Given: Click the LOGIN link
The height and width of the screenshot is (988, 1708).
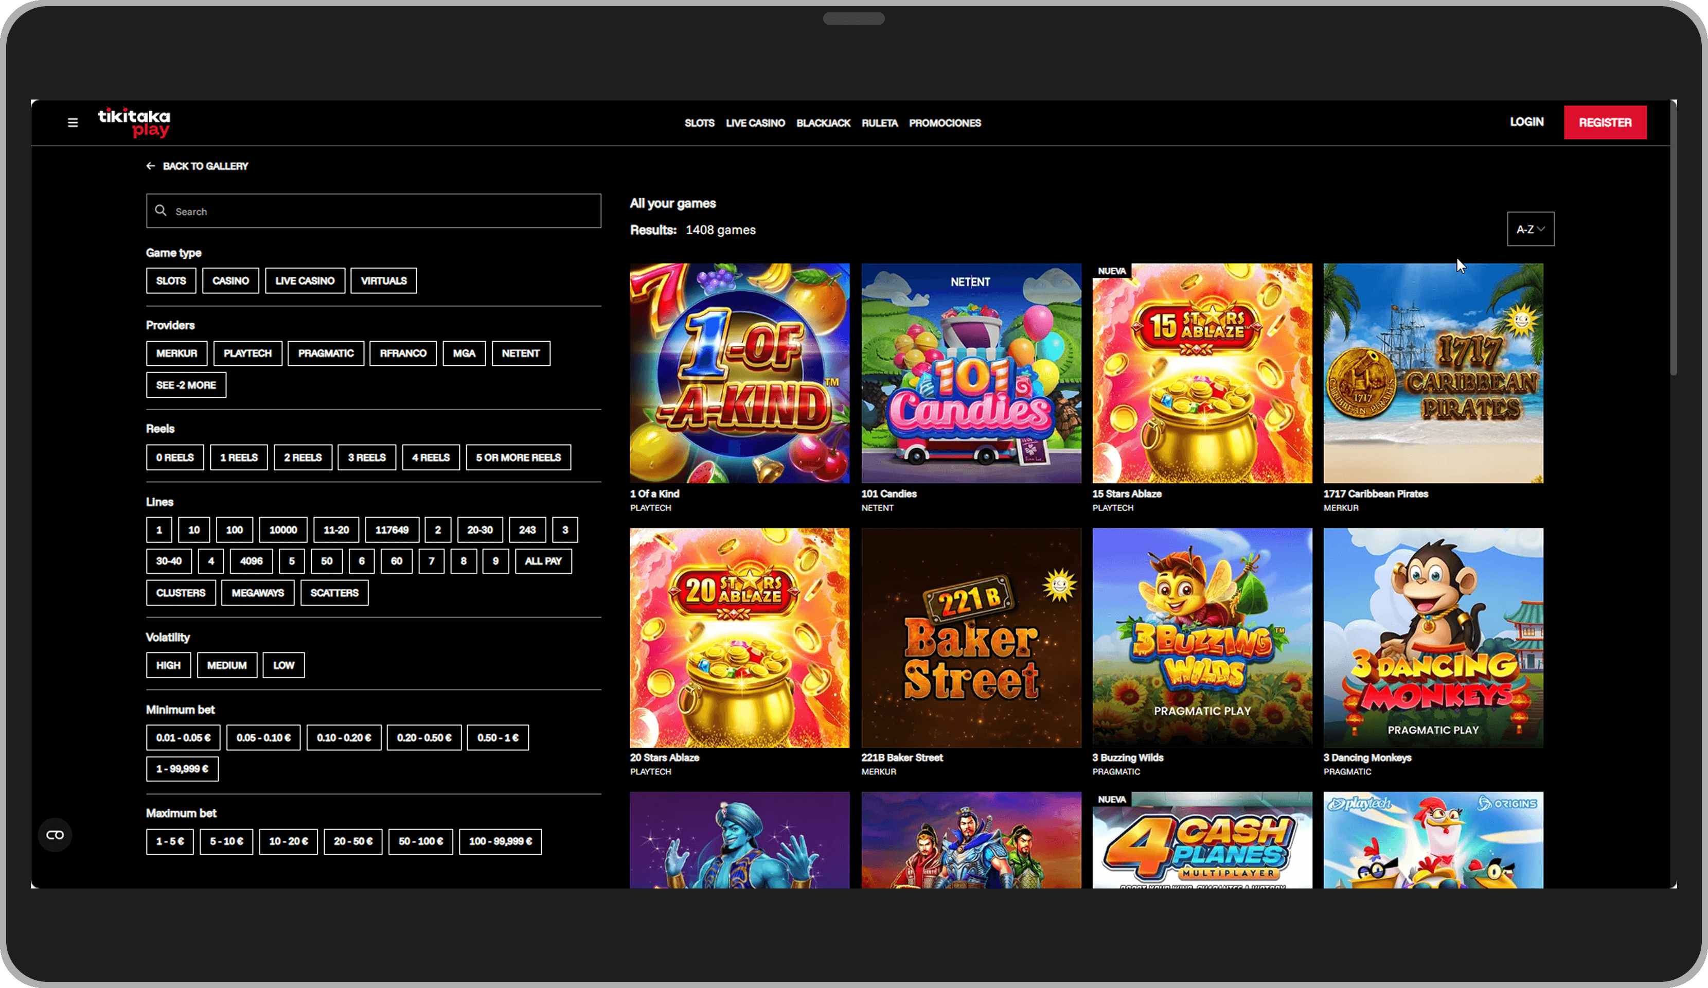Looking at the screenshot, I should coord(1526,122).
